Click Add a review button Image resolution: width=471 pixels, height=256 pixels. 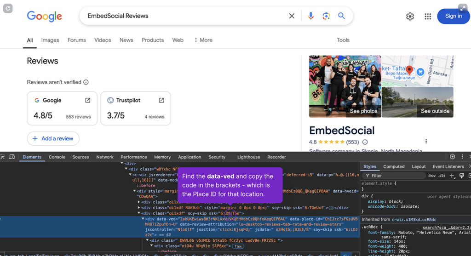(53, 138)
